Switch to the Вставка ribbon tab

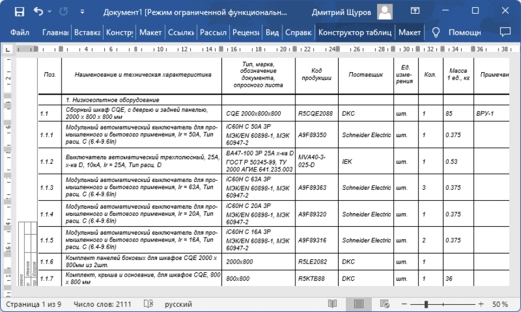88,32
